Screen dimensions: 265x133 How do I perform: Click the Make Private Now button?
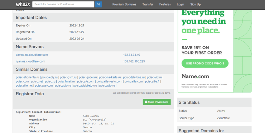coord(157,102)
